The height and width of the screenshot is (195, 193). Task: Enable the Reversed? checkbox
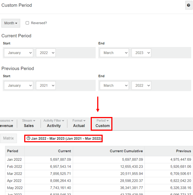(27, 23)
